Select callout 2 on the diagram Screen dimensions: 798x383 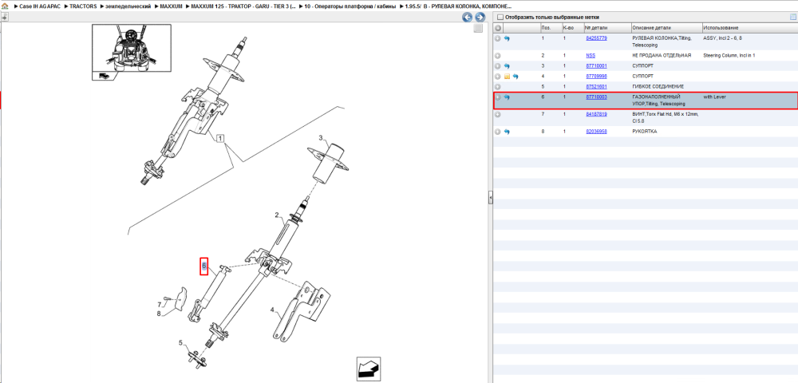pyautogui.click(x=277, y=215)
